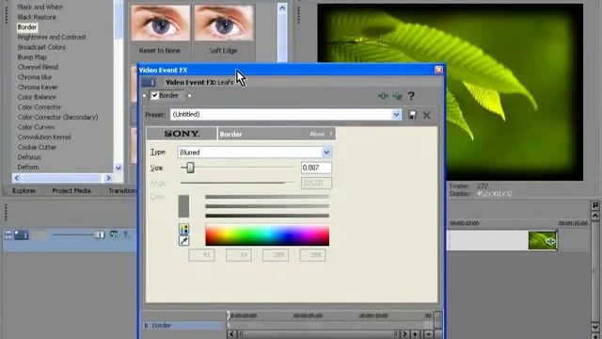Screen dimensions: 602x339
Task: Click the main timeline vertical scroll up arrow
Action: (595, 216)
